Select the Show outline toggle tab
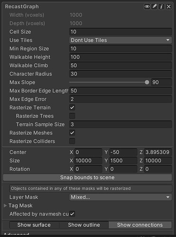Image resolution: width=176 pixels, height=237 pixels. click(x=84, y=225)
